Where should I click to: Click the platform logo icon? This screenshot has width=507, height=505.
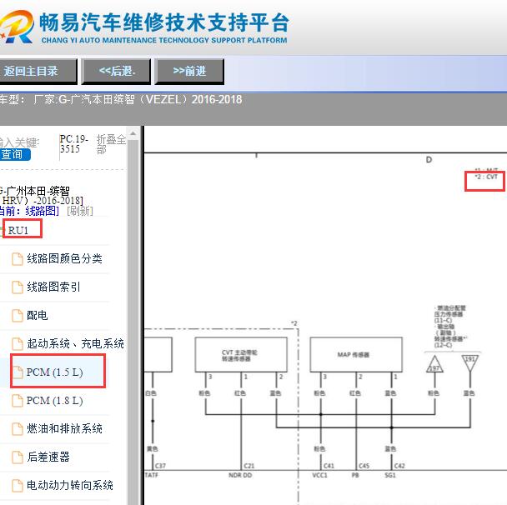coord(17,27)
